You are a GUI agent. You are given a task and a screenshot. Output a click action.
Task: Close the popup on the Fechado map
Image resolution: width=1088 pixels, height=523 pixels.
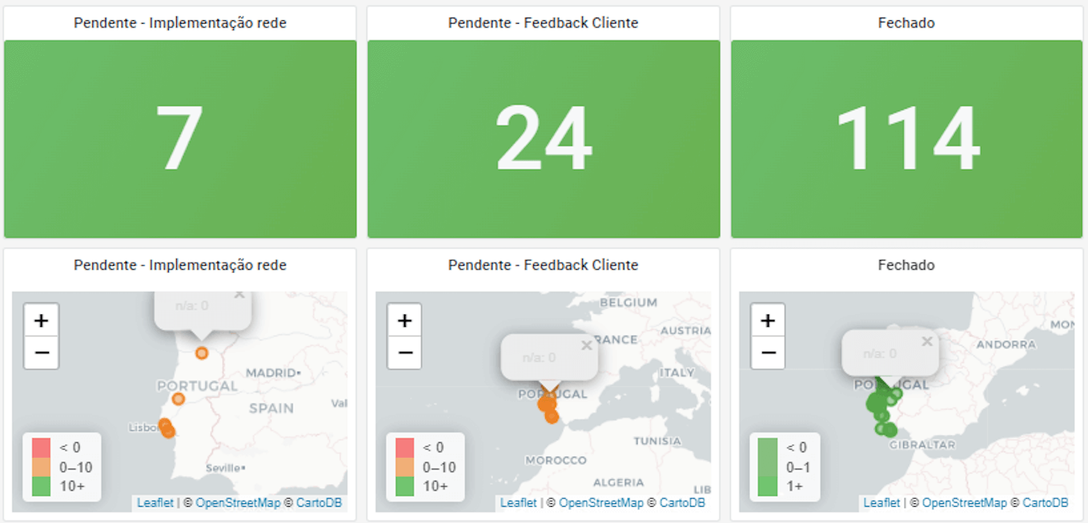[x=927, y=341]
